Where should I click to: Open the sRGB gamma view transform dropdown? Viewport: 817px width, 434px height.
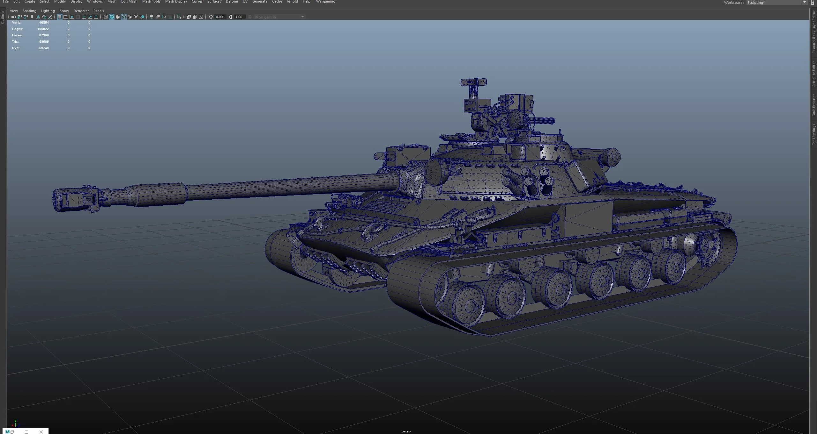click(x=279, y=17)
